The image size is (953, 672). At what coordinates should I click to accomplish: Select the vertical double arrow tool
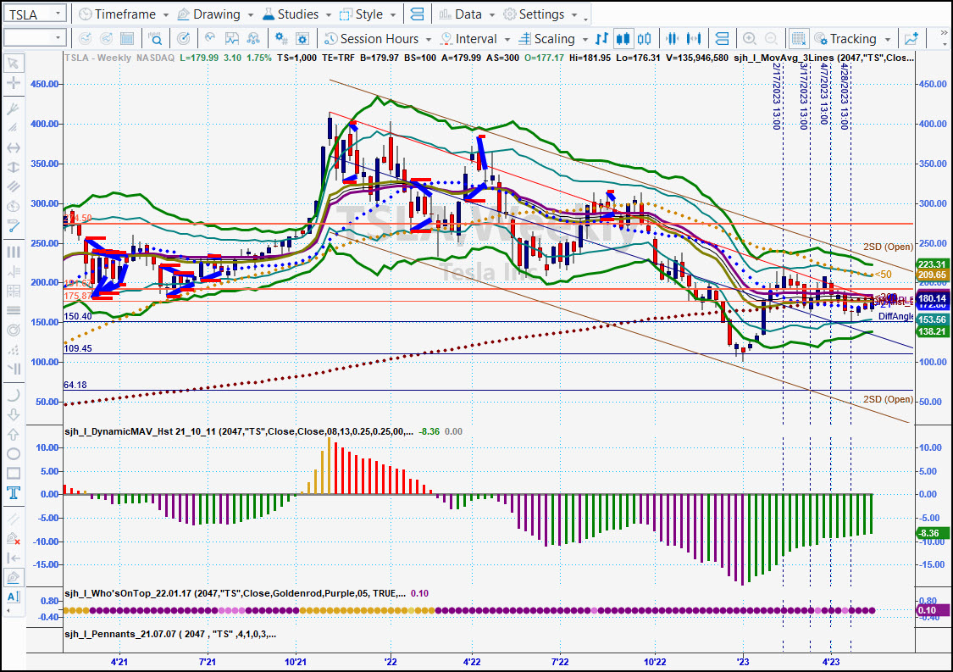[13, 167]
